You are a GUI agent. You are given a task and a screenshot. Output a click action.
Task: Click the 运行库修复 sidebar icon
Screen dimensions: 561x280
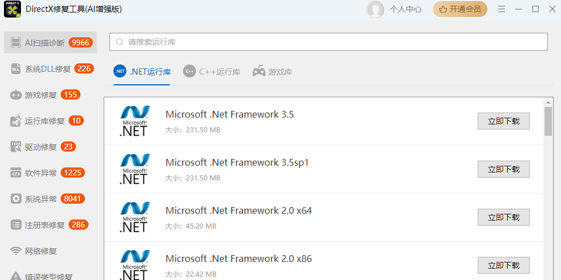pos(16,121)
